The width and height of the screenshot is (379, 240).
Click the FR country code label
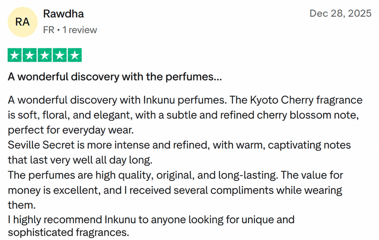click(x=48, y=30)
